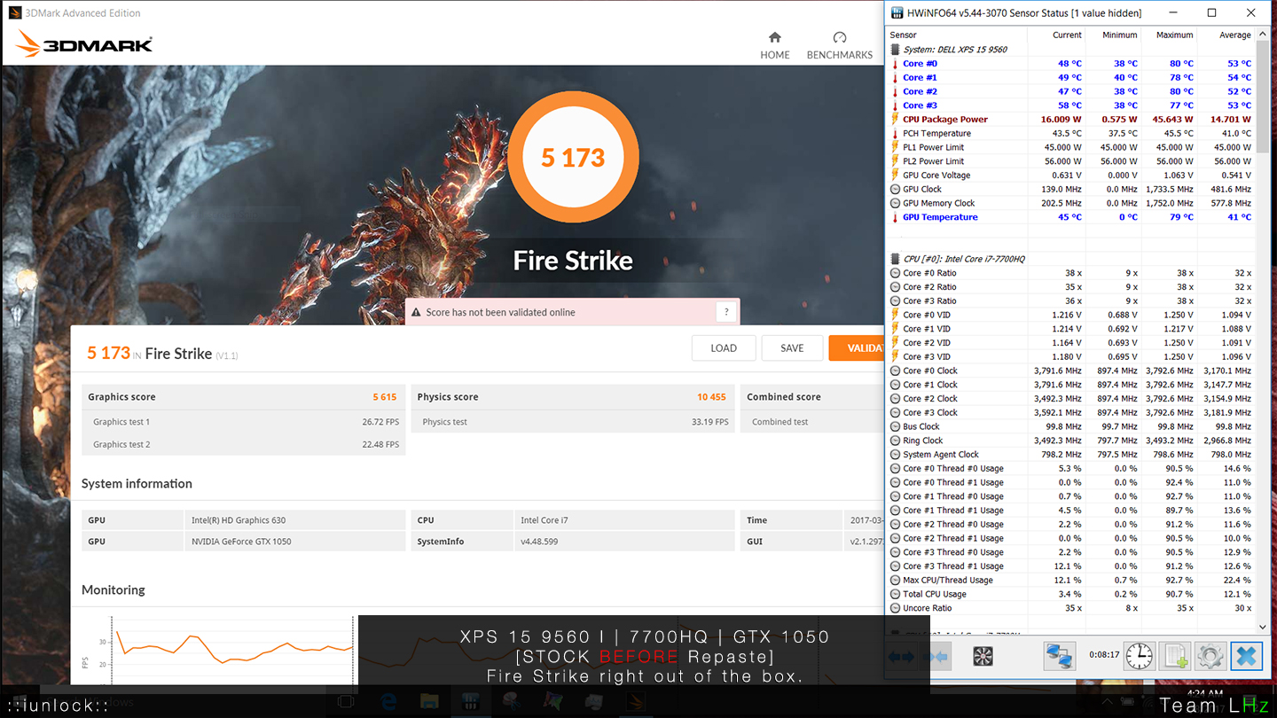Click the blue X button in HWiNFO toolbar
This screenshot has width=1277, height=718.
point(1246,656)
